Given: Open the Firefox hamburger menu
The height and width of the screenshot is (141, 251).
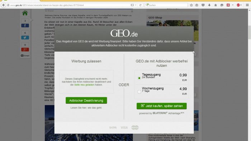Looking at the screenshot, I should coord(247,5).
